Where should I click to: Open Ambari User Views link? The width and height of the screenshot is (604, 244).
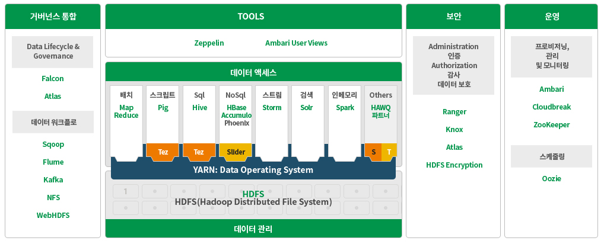coord(296,43)
